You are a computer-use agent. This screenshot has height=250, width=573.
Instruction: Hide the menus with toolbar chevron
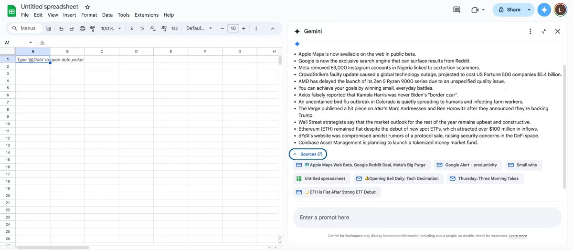[x=273, y=29]
